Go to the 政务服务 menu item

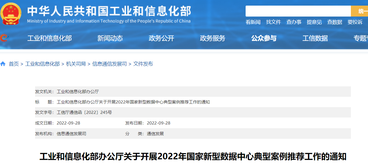click(x=212, y=38)
